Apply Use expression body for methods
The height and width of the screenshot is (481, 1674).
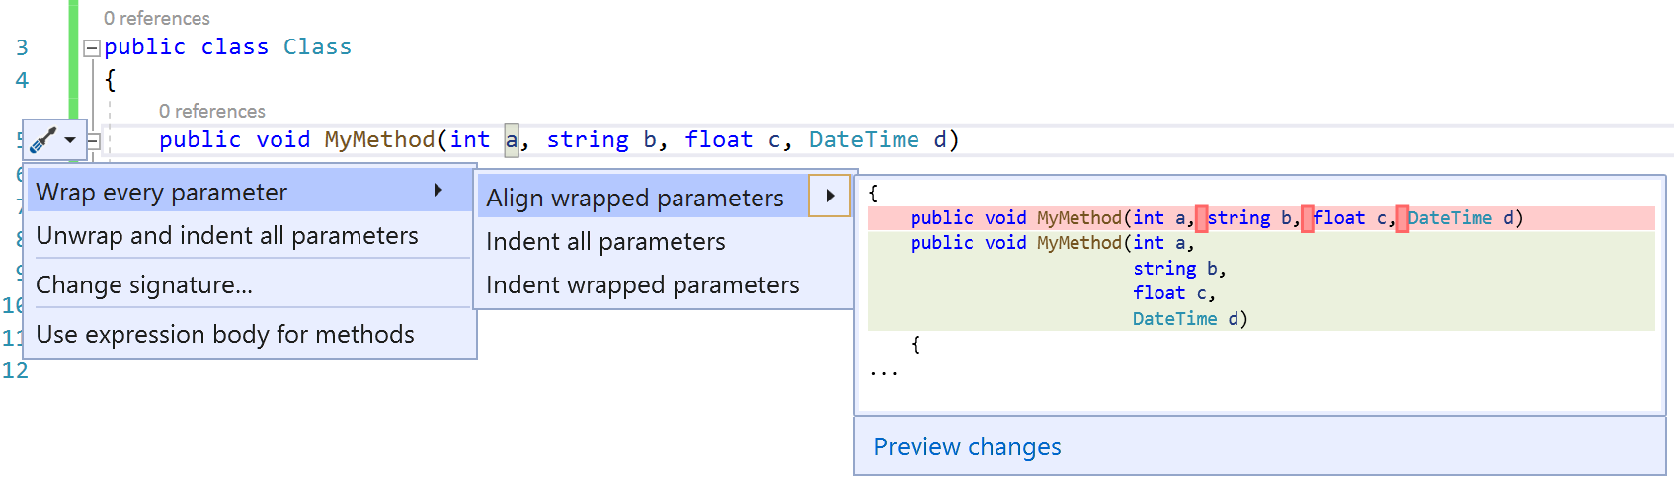225,334
